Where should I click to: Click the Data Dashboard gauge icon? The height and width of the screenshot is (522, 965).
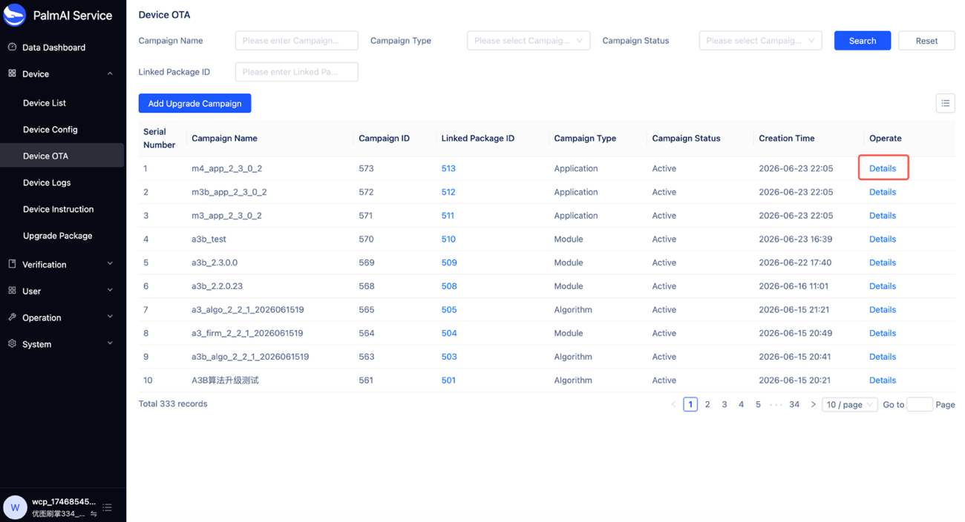12,47
